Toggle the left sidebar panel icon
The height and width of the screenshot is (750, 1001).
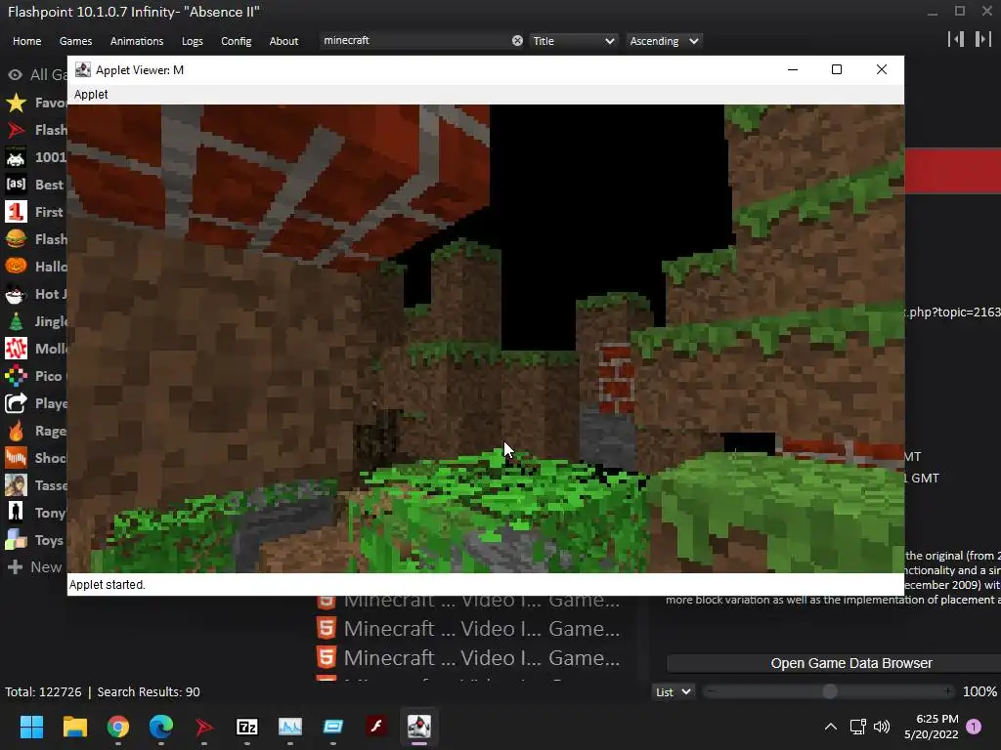point(956,39)
